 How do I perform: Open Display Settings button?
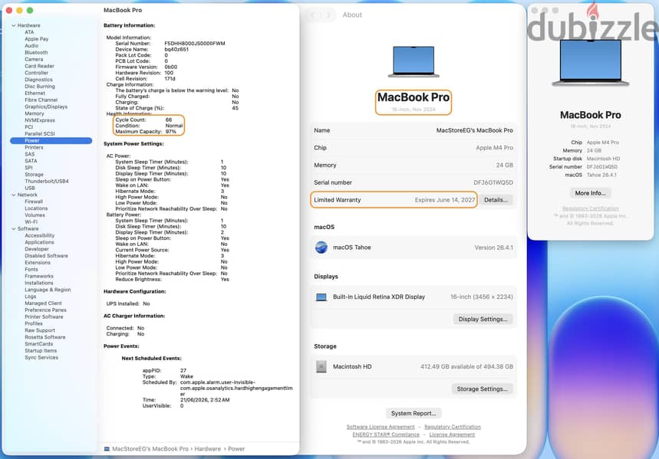click(483, 320)
